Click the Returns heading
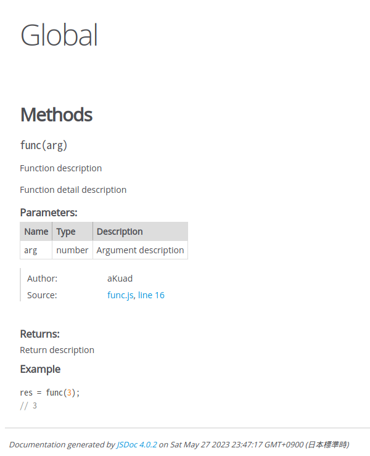The image size is (370, 456). [39, 334]
